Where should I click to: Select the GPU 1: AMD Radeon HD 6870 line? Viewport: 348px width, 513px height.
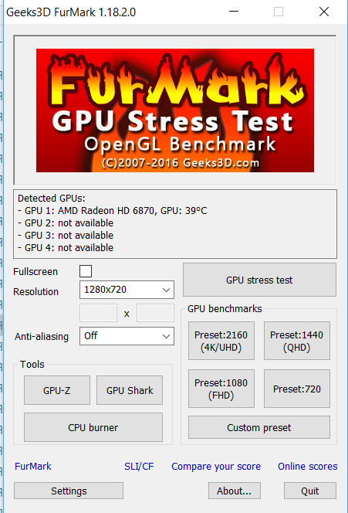pos(113,210)
